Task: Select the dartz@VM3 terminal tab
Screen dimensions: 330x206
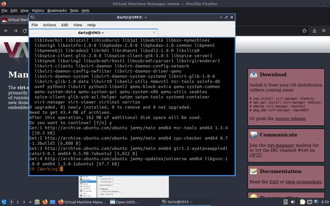Action: coord(93,33)
